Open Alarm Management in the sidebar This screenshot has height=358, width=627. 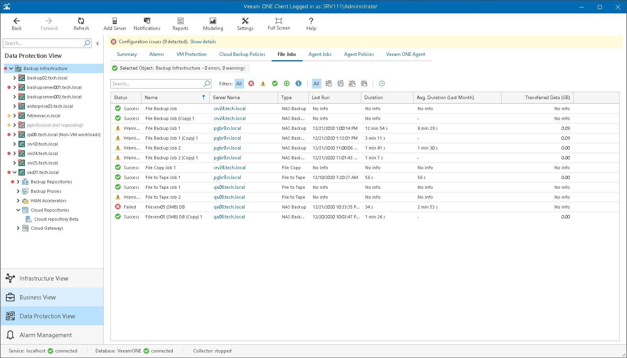pos(52,335)
